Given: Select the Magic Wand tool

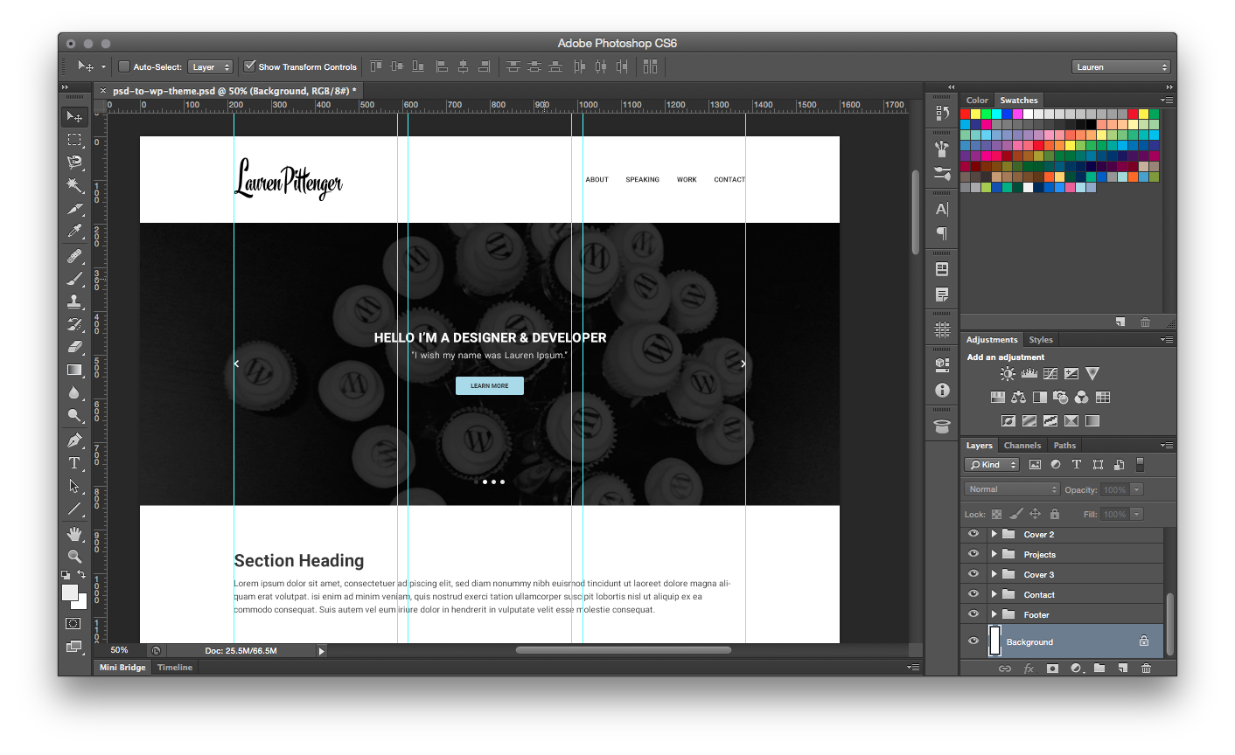Looking at the screenshot, I should point(74,185).
